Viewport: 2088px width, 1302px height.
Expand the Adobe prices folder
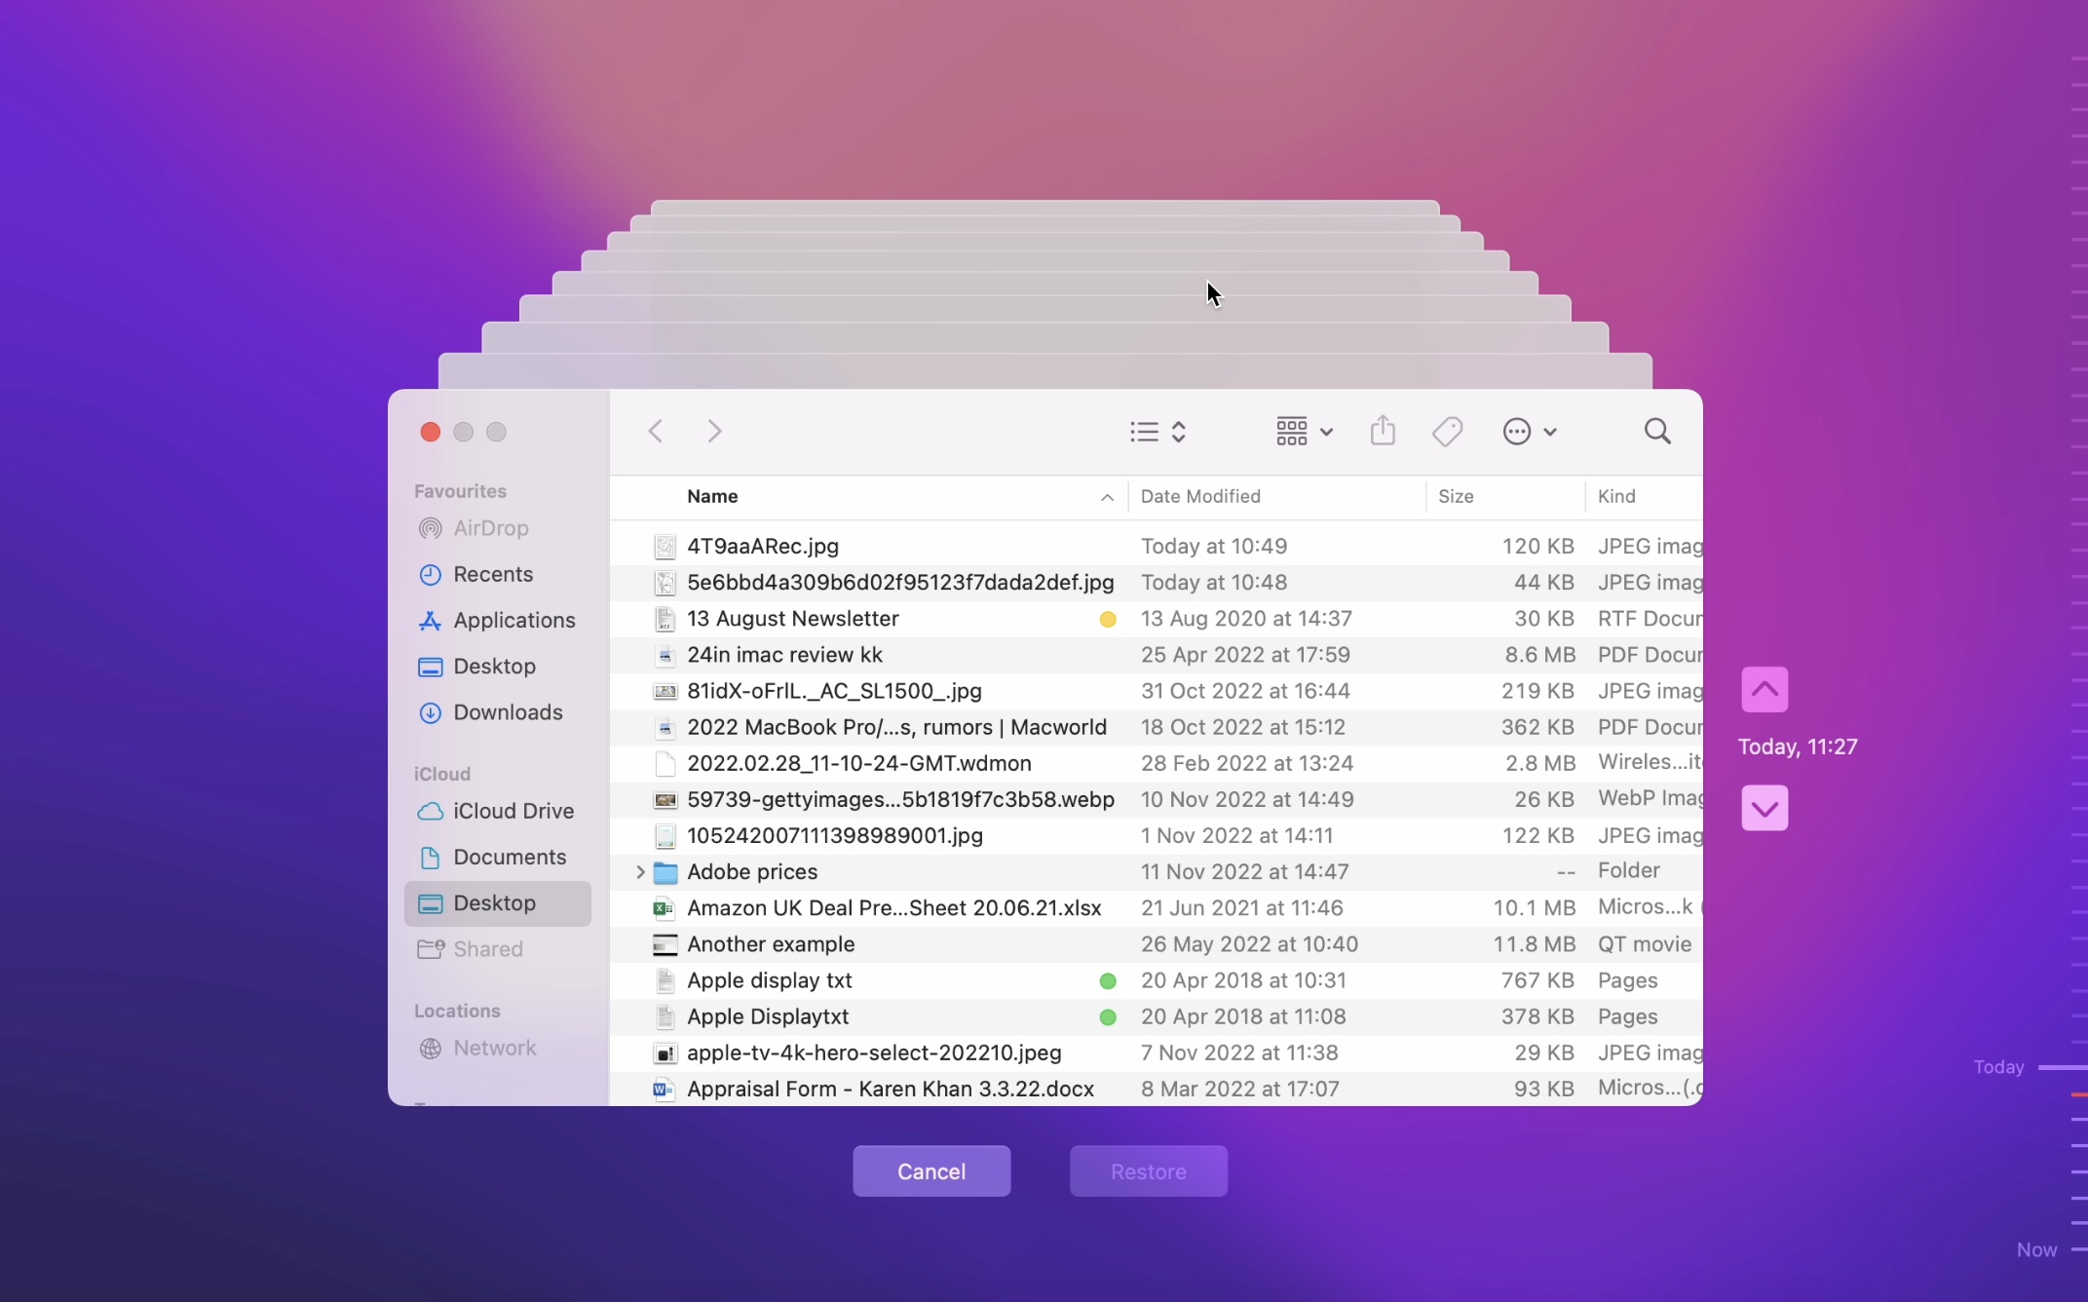tap(640, 871)
